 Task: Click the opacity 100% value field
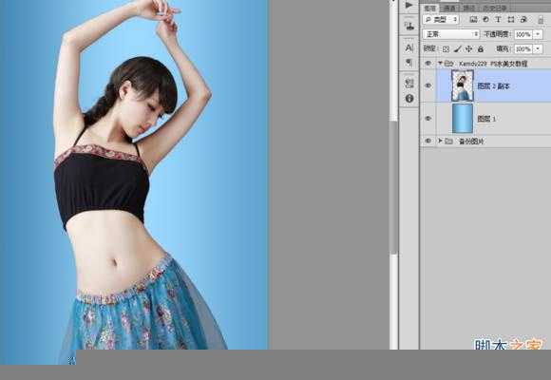(524, 34)
